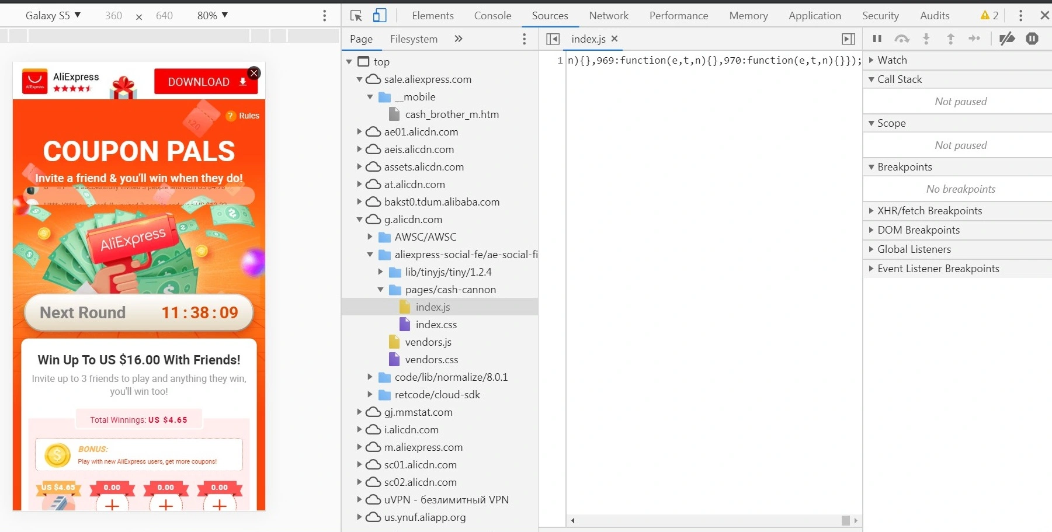This screenshot has height=532, width=1052.
Task: Expand the AWSC/AWSC folder
Action: [x=370, y=237]
